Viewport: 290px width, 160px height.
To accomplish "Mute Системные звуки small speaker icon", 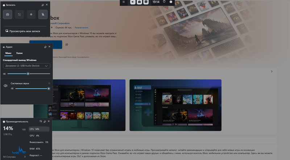I will (x=12, y=88).
